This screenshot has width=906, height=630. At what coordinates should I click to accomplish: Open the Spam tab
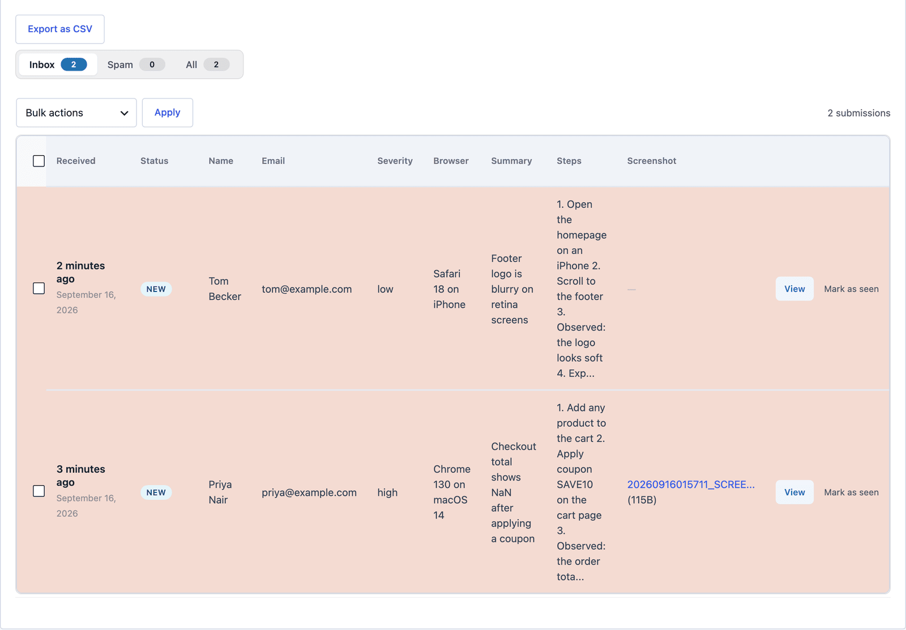(136, 65)
